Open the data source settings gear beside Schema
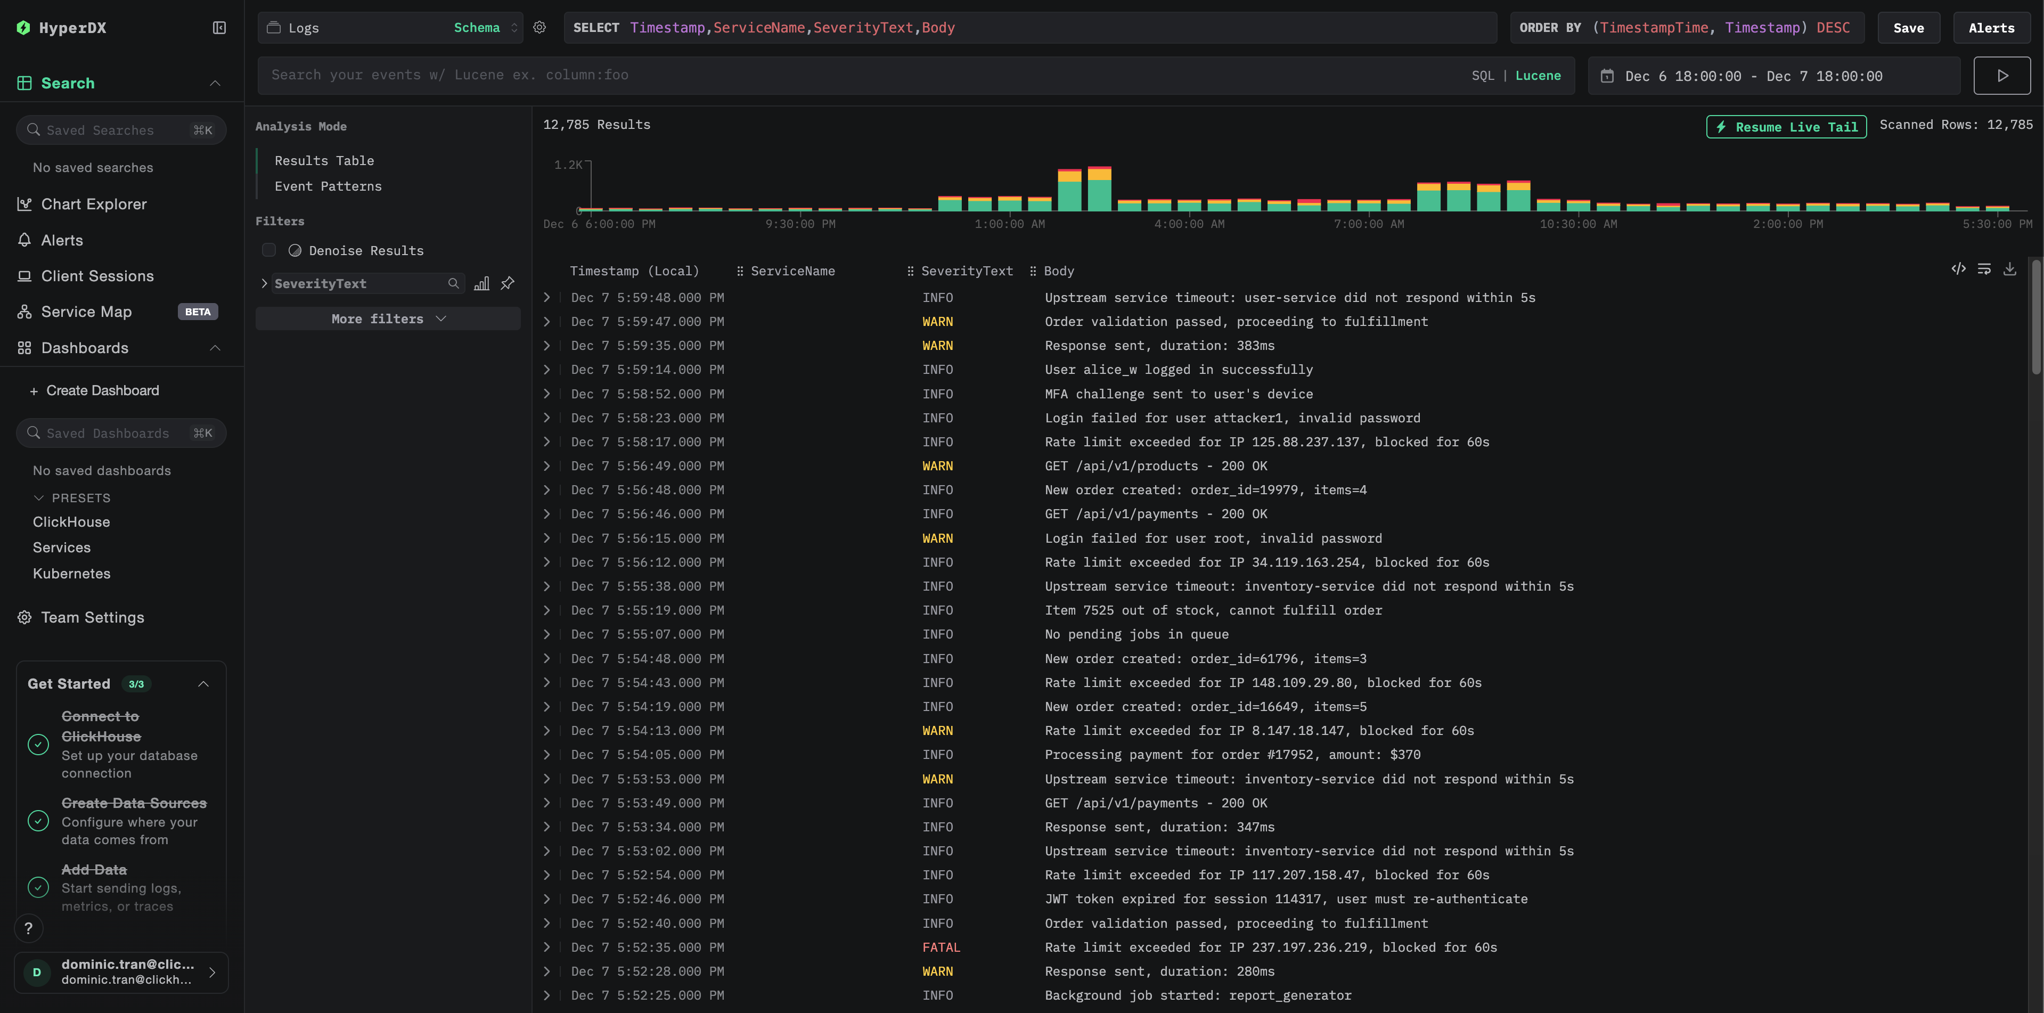Image resolution: width=2044 pixels, height=1013 pixels. [x=539, y=27]
